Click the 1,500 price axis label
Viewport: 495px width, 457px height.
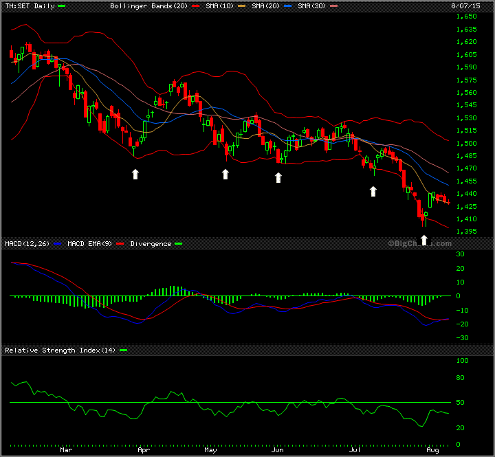[x=467, y=143]
